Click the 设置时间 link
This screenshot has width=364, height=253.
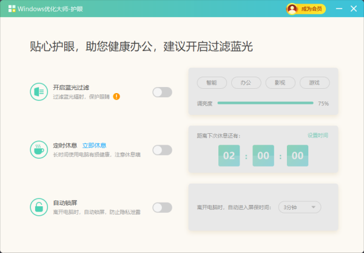pyautogui.click(x=317, y=135)
